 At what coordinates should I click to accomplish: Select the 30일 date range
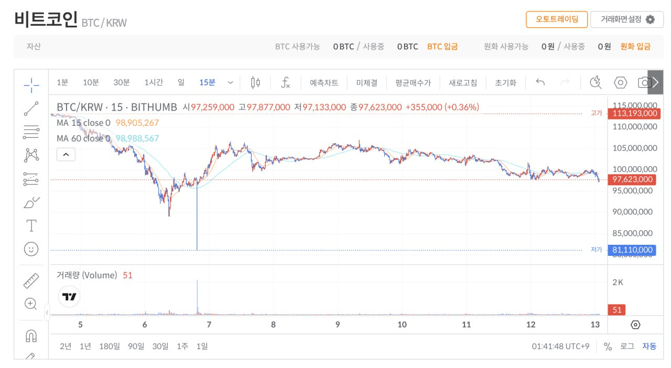click(x=160, y=346)
